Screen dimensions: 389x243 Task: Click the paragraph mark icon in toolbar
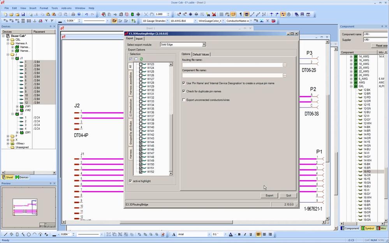click(x=240, y=15)
